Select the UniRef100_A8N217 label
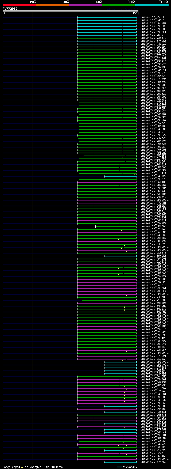 point(153,165)
